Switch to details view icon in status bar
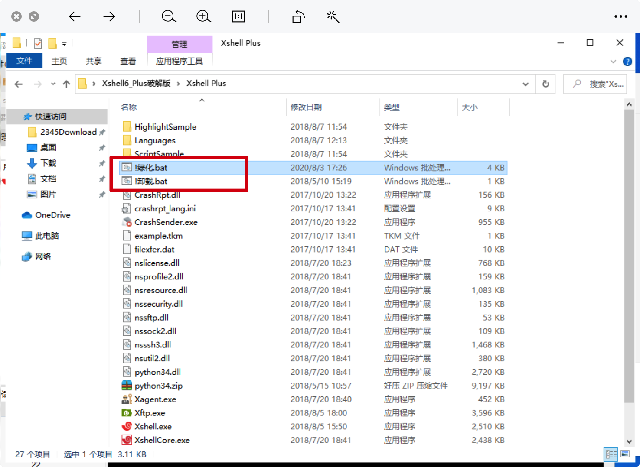Image resolution: width=640 pixels, height=467 pixels. click(611, 454)
